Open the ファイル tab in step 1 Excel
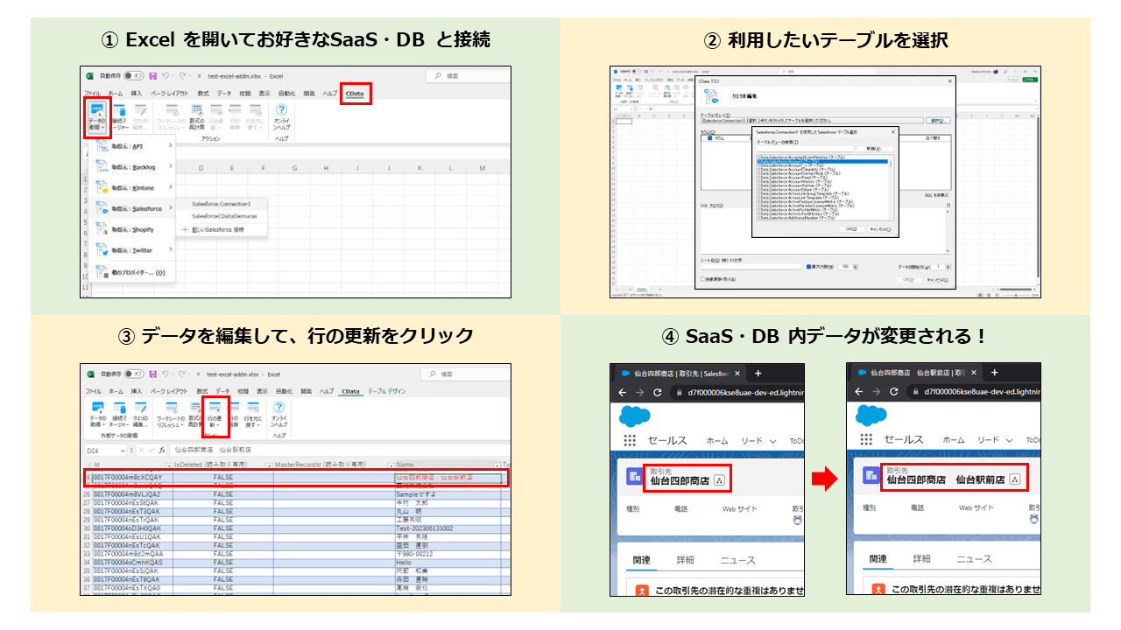The width and height of the screenshot is (1121, 630). (x=93, y=93)
